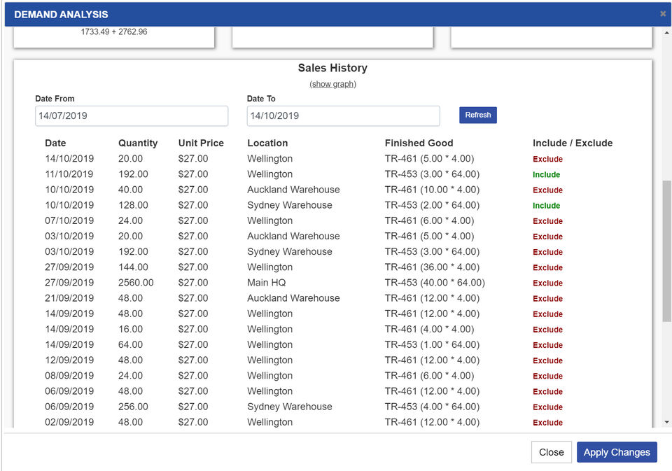Screen dimensions: 672x471
Task: Click the vertical scrollbar thumb
Action: (666, 252)
